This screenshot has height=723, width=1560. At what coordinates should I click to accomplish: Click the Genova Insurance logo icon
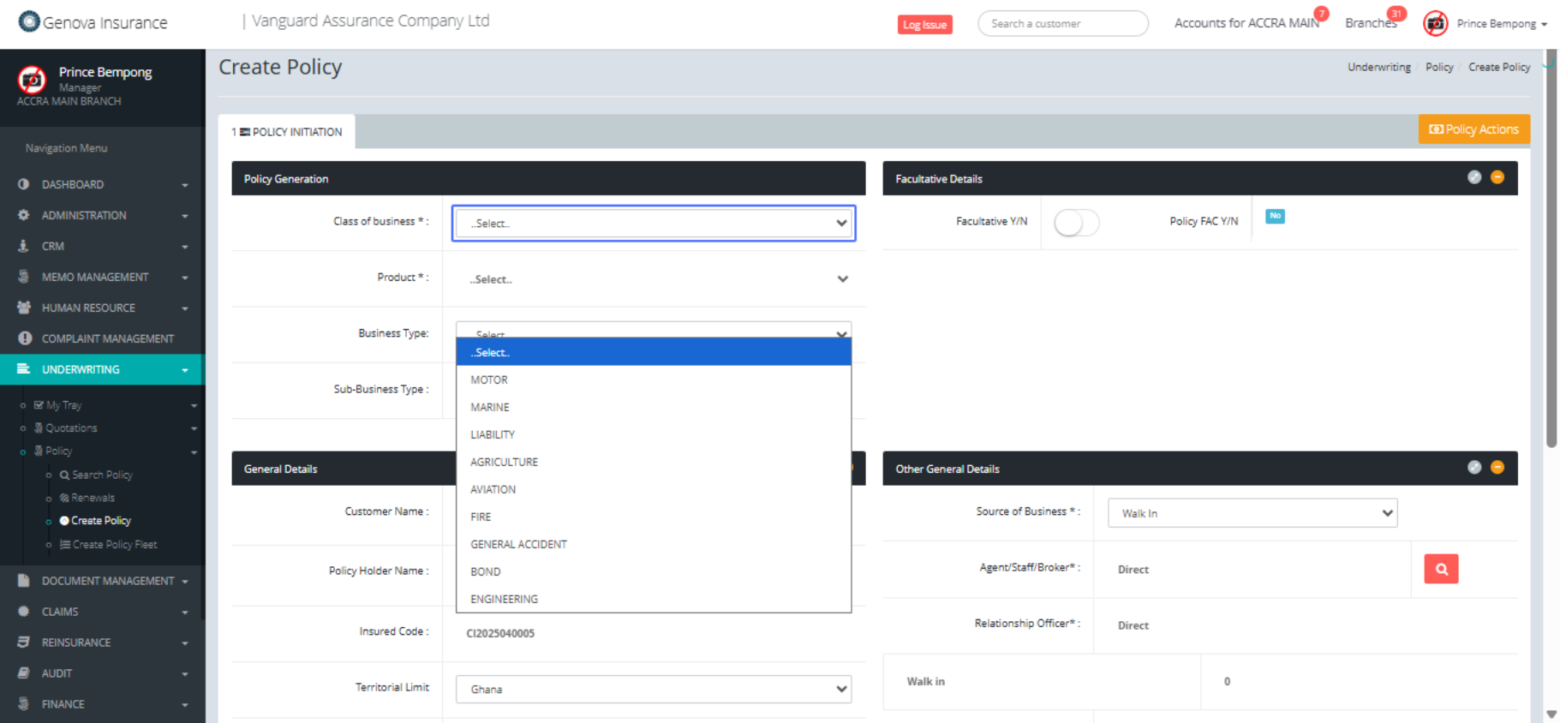[x=29, y=21]
